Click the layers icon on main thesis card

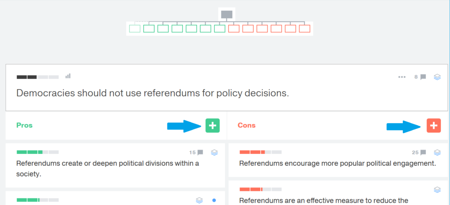[437, 77]
